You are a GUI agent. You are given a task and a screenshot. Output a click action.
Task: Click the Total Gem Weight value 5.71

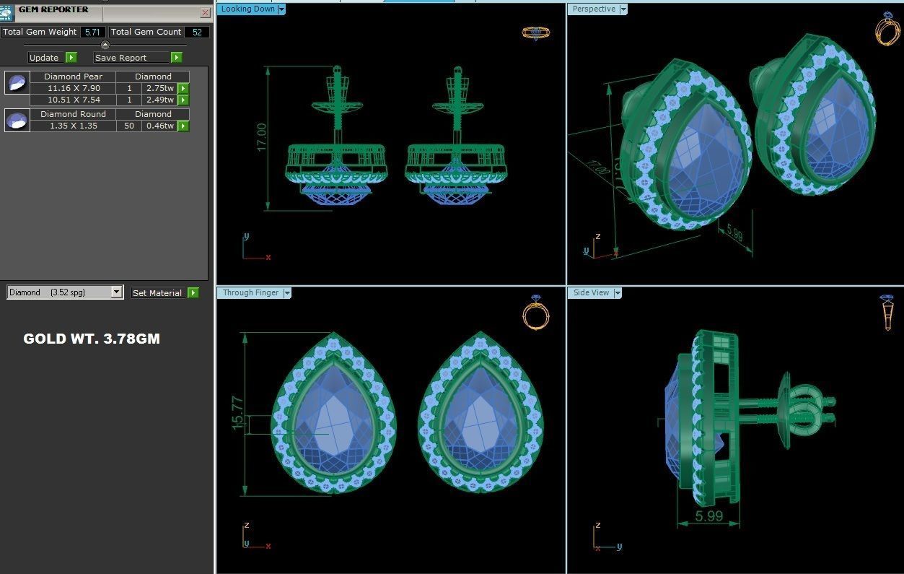pos(92,32)
